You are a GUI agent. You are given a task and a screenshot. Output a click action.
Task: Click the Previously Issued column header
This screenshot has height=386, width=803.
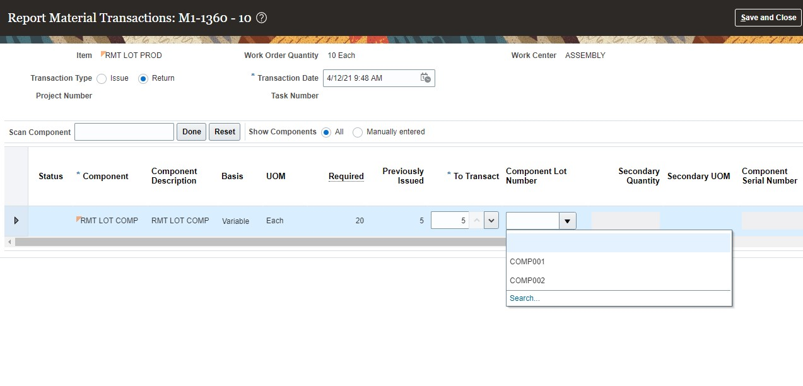[403, 176]
